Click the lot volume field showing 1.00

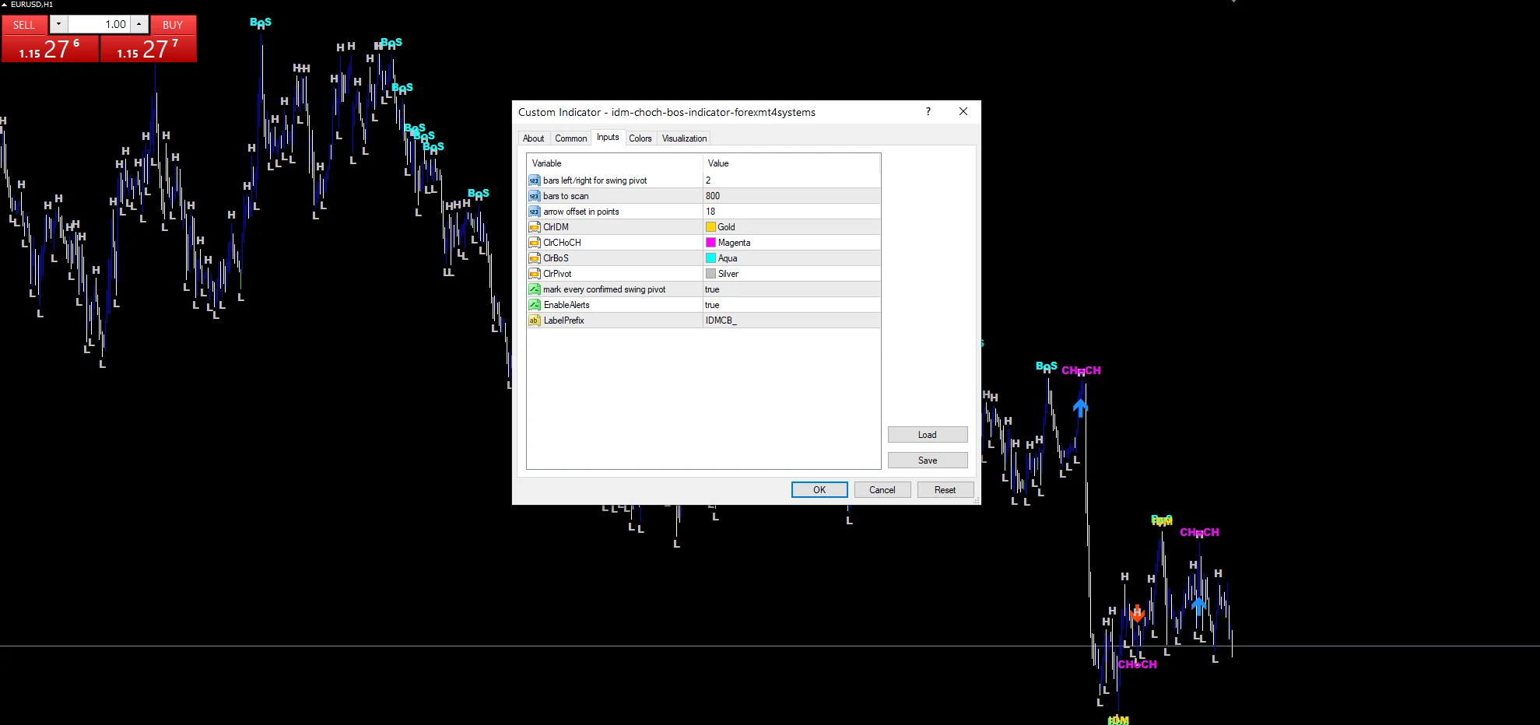point(99,24)
